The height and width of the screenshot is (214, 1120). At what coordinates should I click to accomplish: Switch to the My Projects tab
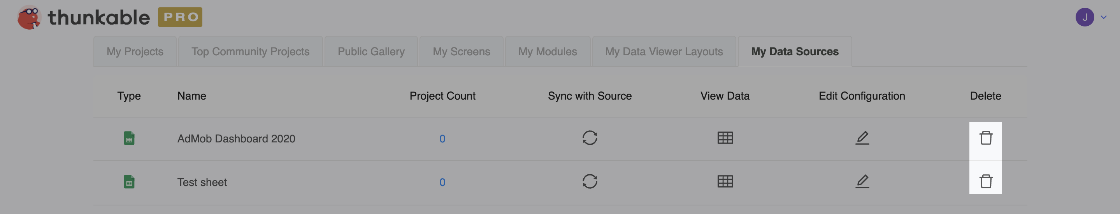[x=135, y=52]
